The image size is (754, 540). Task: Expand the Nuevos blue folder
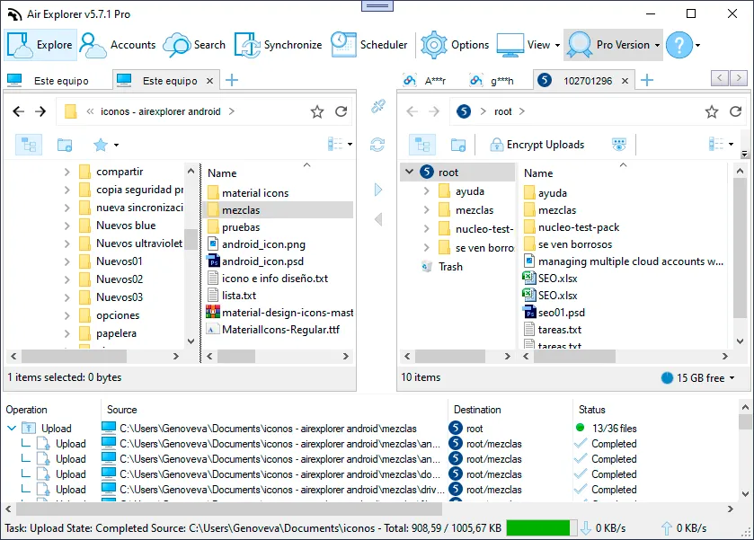[x=67, y=226]
